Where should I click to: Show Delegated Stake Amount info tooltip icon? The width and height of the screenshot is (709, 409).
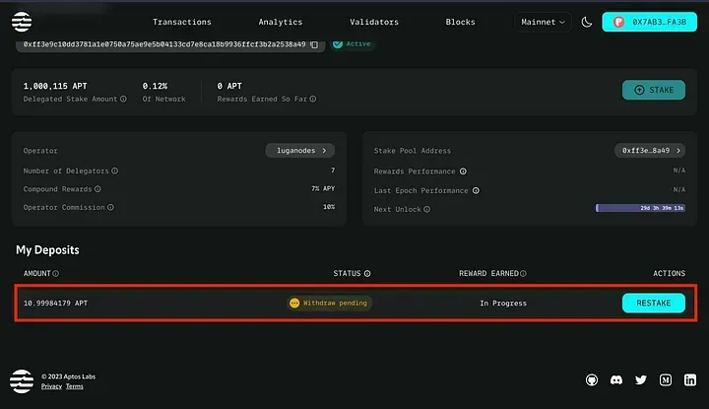123,99
